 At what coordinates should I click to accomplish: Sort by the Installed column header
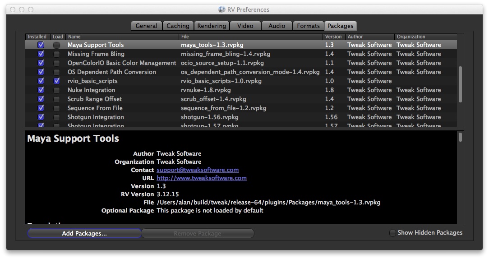[37, 37]
